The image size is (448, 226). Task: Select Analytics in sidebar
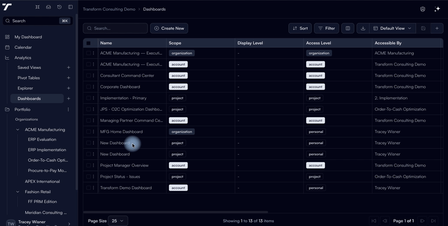click(x=23, y=58)
